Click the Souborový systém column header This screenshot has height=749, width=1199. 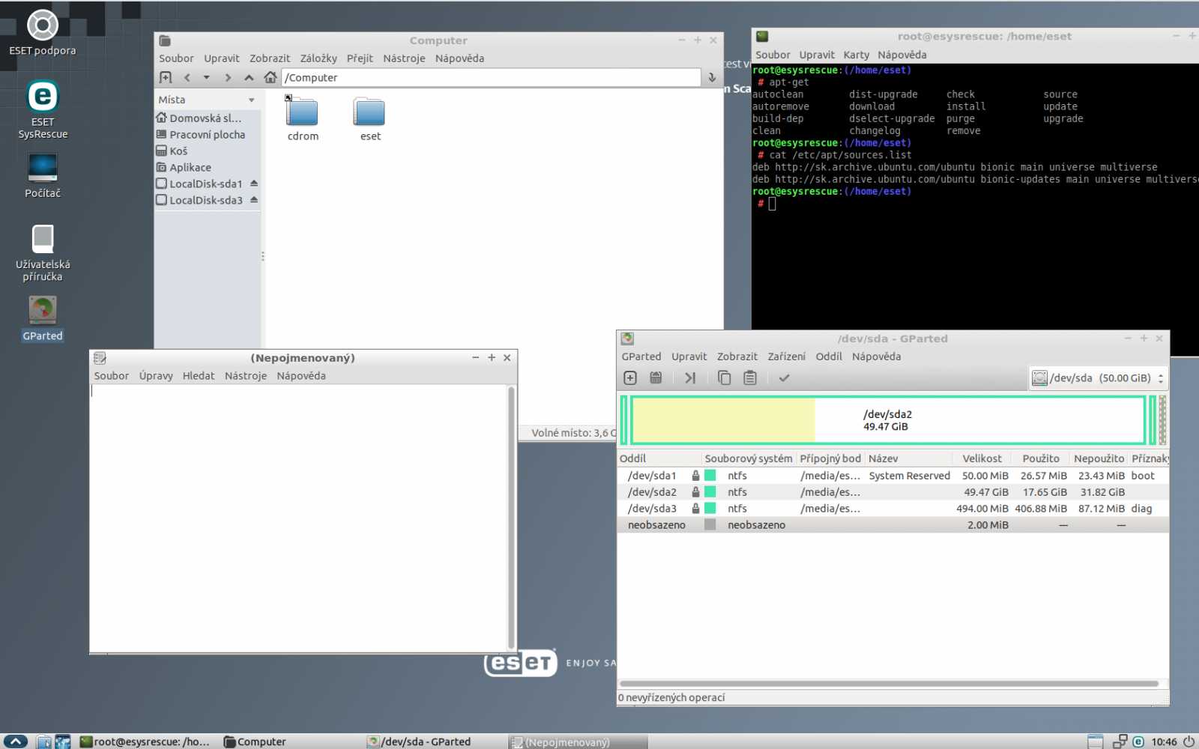(x=748, y=458)
